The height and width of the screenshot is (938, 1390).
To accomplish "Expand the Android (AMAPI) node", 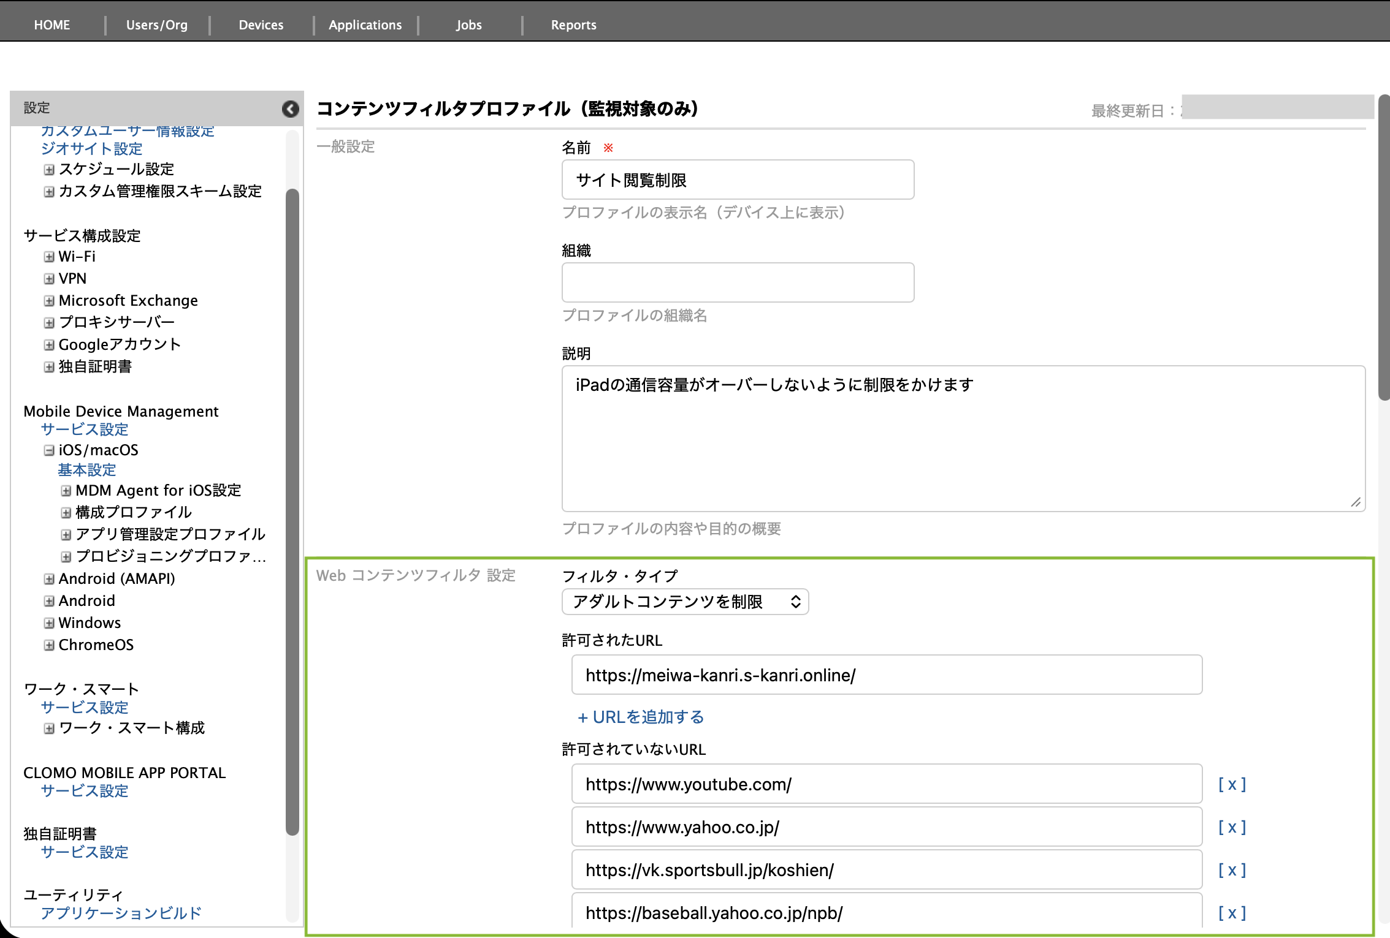I will click(x=49, y=579).
